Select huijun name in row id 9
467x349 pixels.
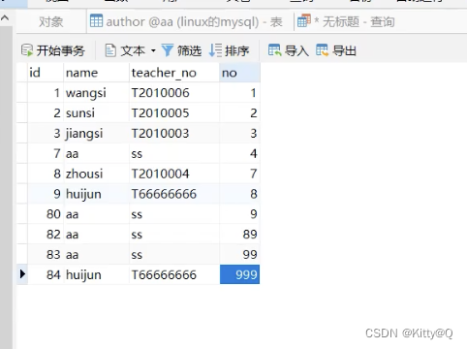click(x=96, y=194)
